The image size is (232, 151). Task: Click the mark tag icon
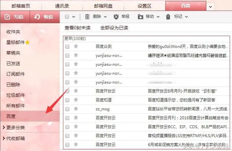[168, 17]
